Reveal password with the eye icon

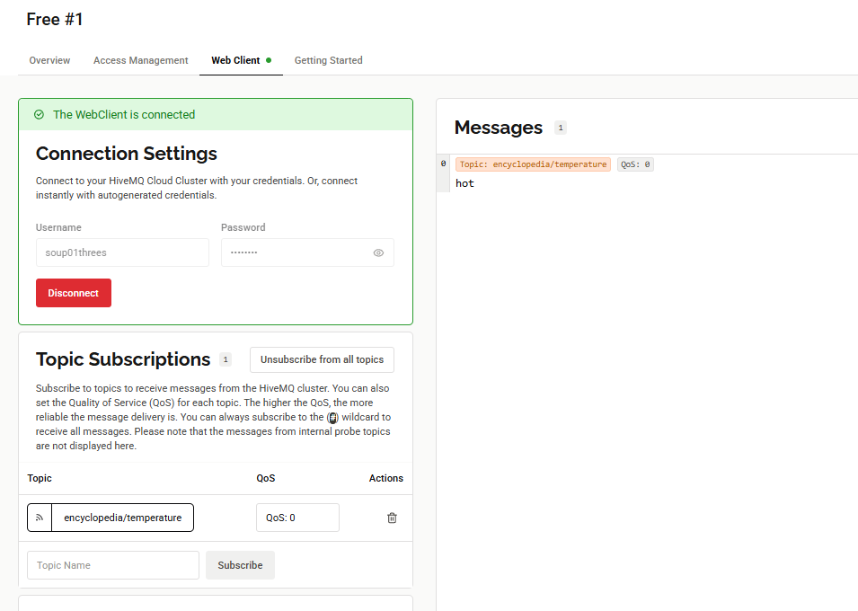pyautogui.click(x=378, y=253)
